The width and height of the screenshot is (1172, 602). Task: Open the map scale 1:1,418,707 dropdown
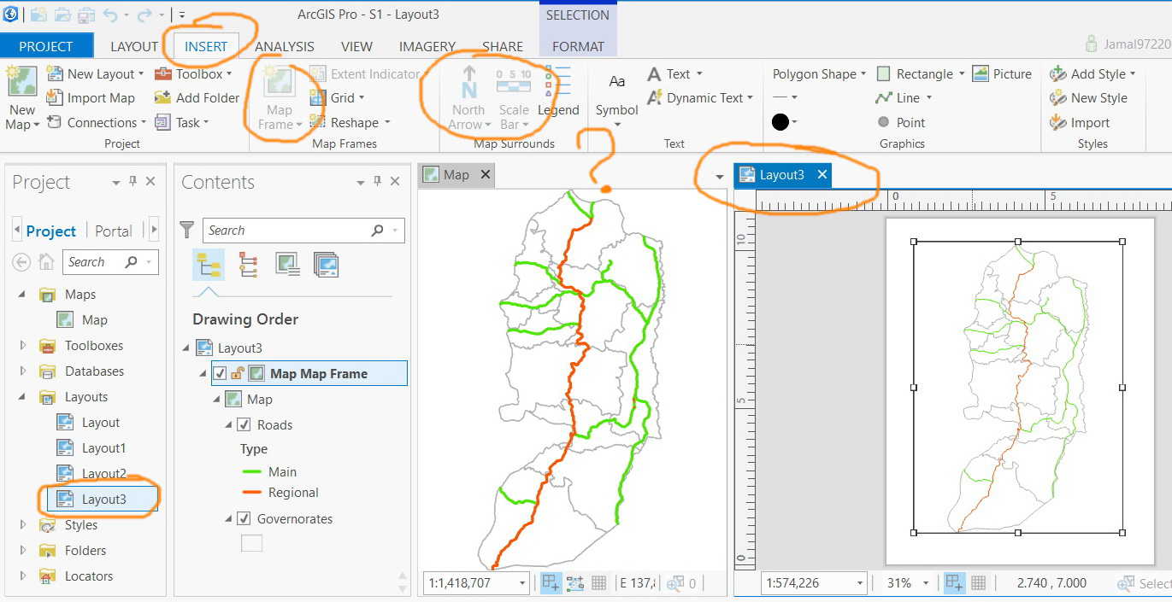click(x=522, y=583)
